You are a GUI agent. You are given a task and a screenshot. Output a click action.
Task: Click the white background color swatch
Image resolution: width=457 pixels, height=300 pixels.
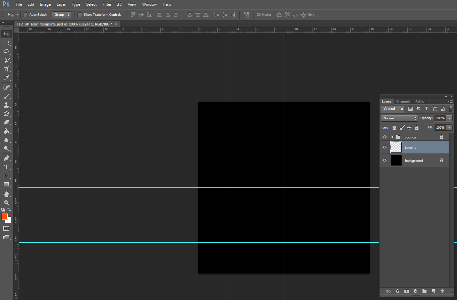coord(9,221)
